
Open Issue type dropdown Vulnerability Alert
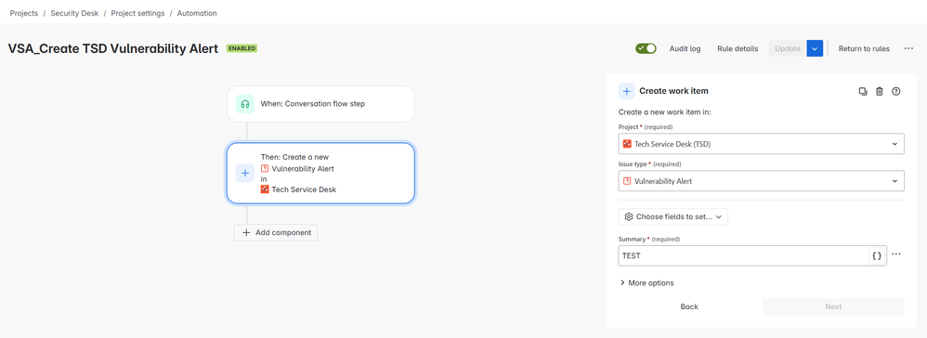[761, 181]
